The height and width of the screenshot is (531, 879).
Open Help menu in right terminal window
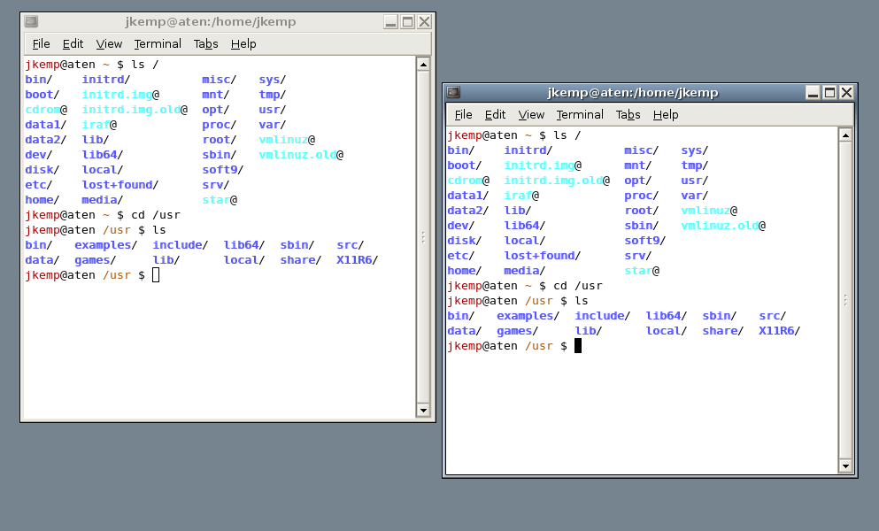click(x=666, y=114)
